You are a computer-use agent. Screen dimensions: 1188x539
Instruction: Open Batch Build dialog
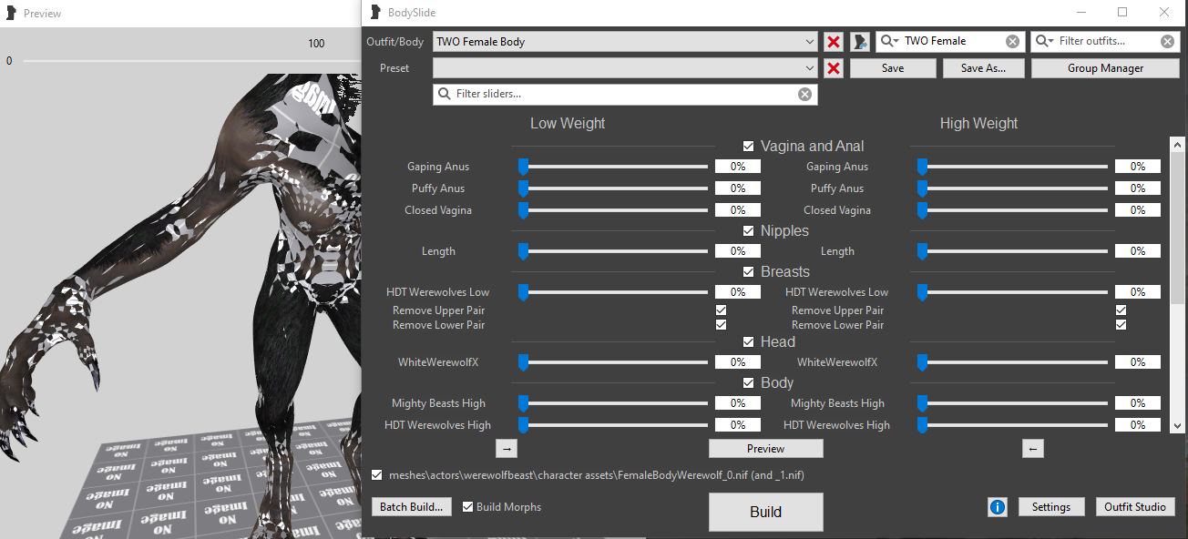tap(412, 507)
